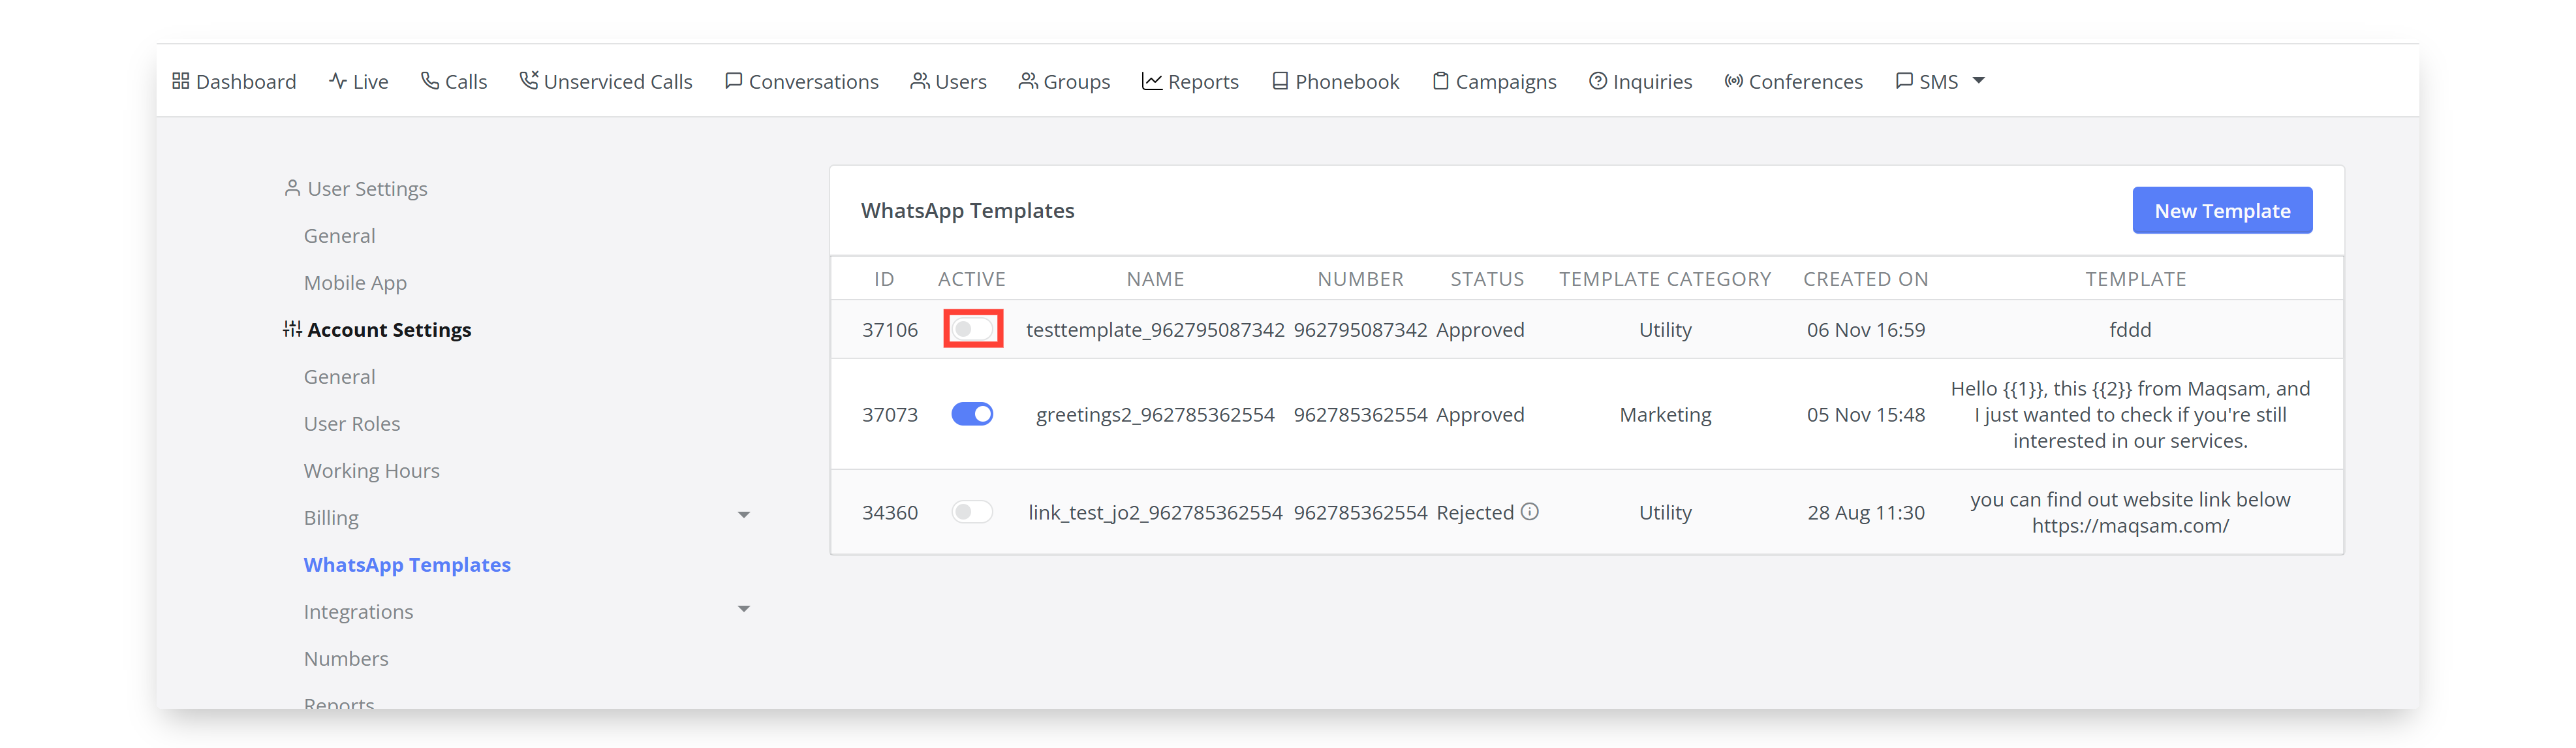The image size is (2576, 748).
Task: Click the SMS message icon
Action: coord(1905,81)
